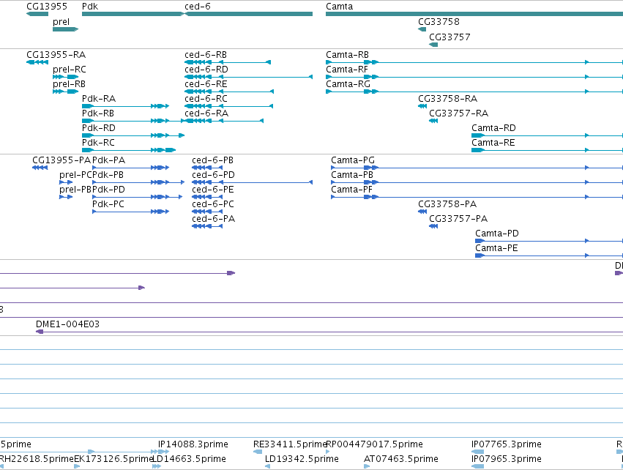Image resolution: width=623 pixels, height=470 pixels.
Task: Click the CG33758 gene label
Action: 439,22
